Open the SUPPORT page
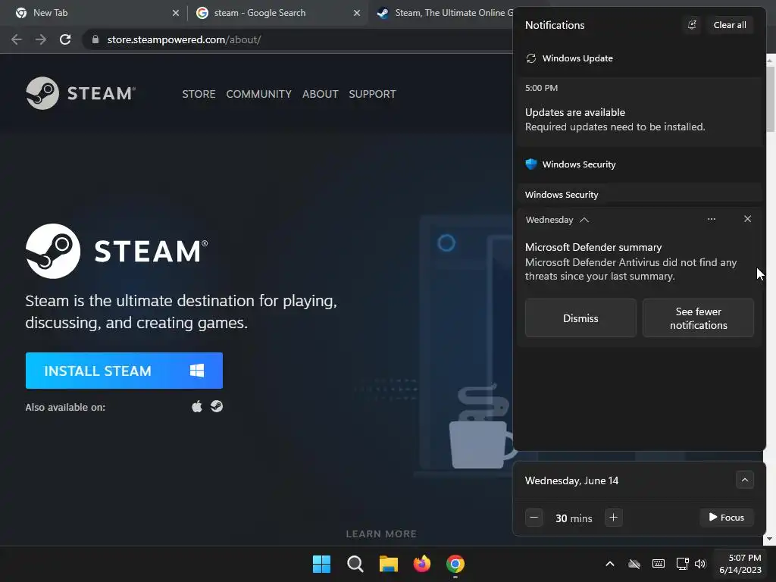776x582 pixels. [x=372, y=94]
